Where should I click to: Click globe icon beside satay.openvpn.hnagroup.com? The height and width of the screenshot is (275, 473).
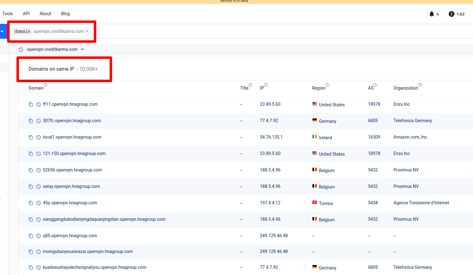[x=39, y=187]
